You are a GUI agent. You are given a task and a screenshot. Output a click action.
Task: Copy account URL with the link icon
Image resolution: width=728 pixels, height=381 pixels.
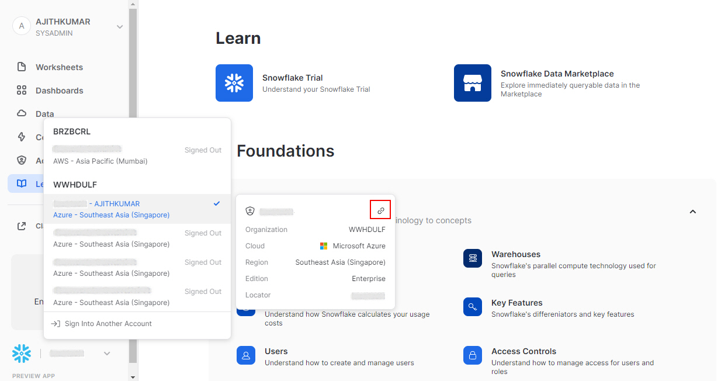(x=380, y=210)
